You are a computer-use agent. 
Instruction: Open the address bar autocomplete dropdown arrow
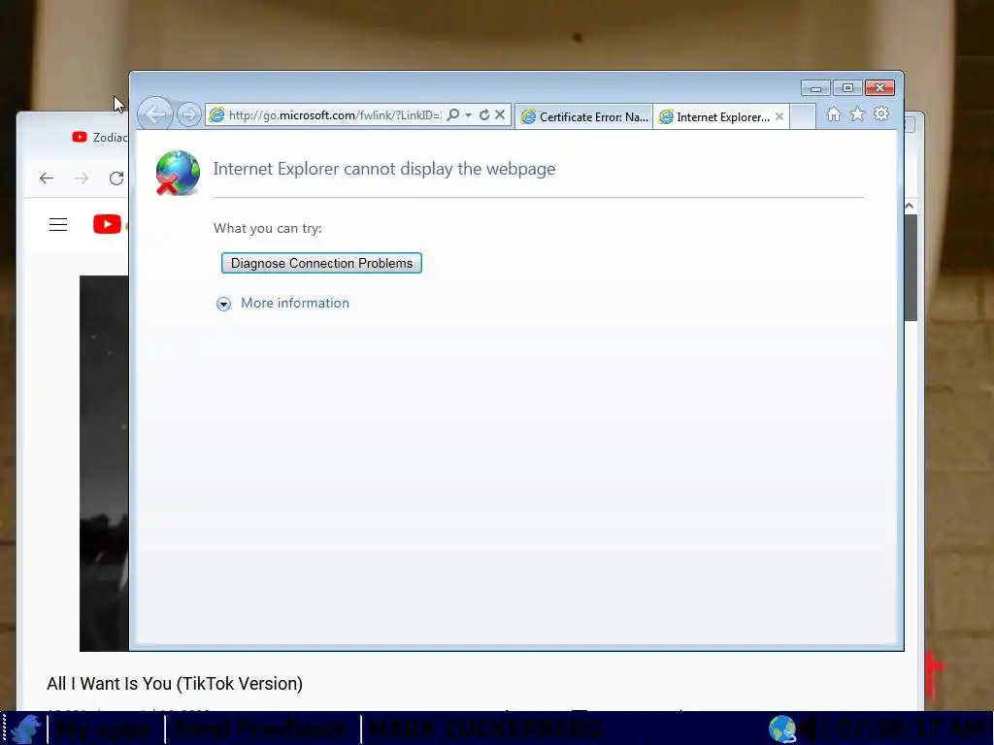(468, 115)
